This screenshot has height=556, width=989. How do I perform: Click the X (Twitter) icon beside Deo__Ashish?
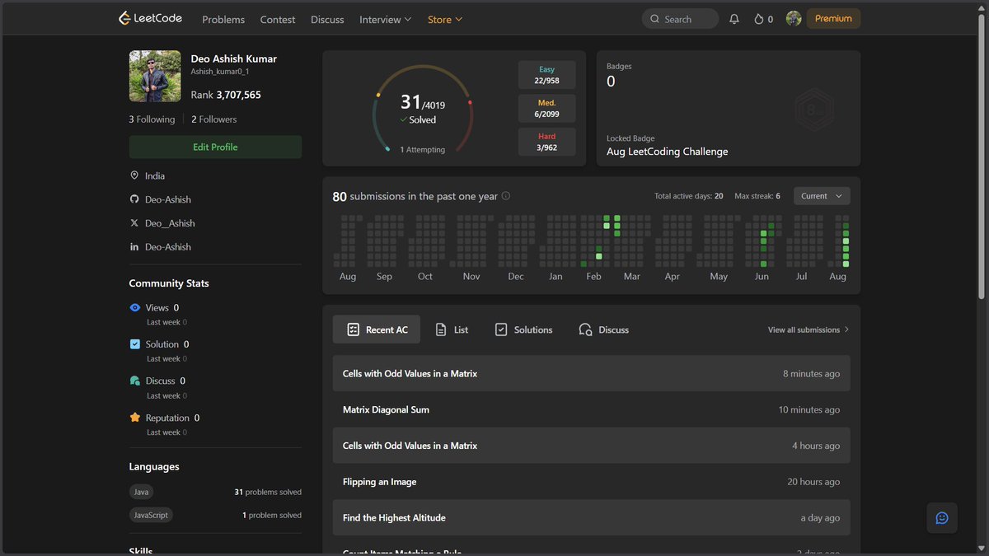[x=134, y=223]
